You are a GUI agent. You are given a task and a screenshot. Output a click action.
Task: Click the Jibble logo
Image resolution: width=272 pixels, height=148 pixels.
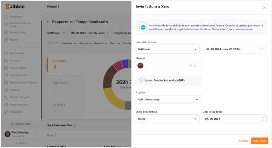15,6
